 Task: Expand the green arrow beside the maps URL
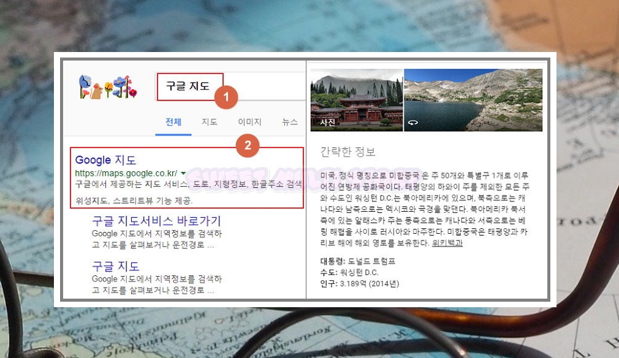[x=183, y=173]
